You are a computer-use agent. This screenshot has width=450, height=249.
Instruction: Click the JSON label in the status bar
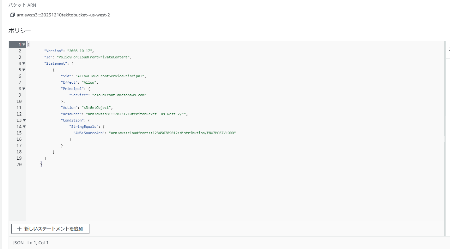click(18, 243)
